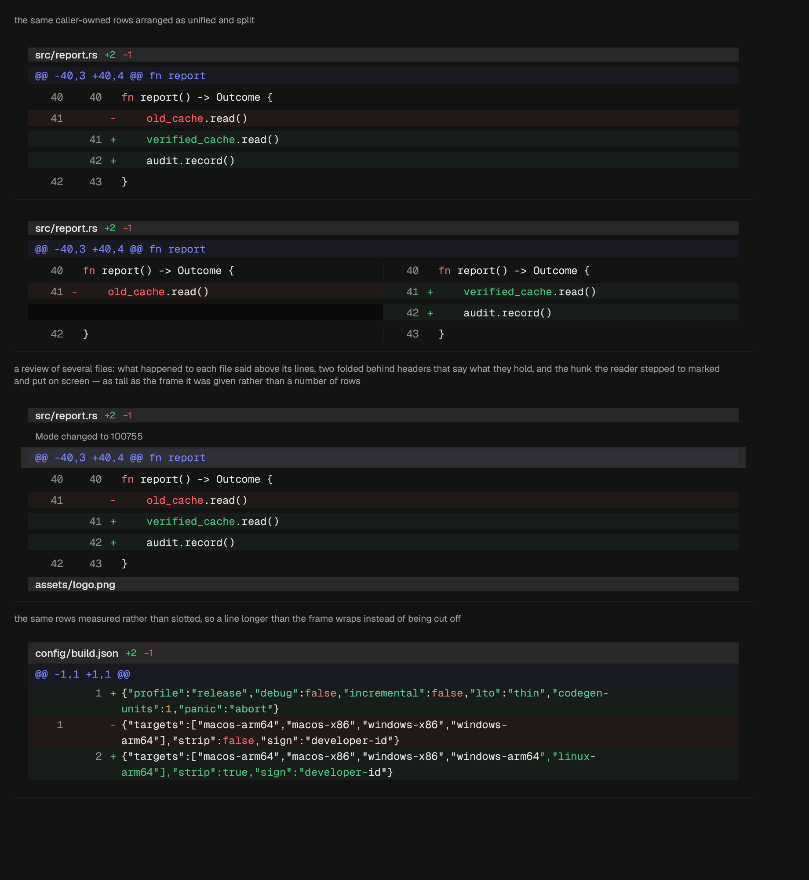Image resolution: width=809 pixels, height=880 pixels.
Task: Click split-view line 43 closing brace
Action: click(x=561, y=334)
